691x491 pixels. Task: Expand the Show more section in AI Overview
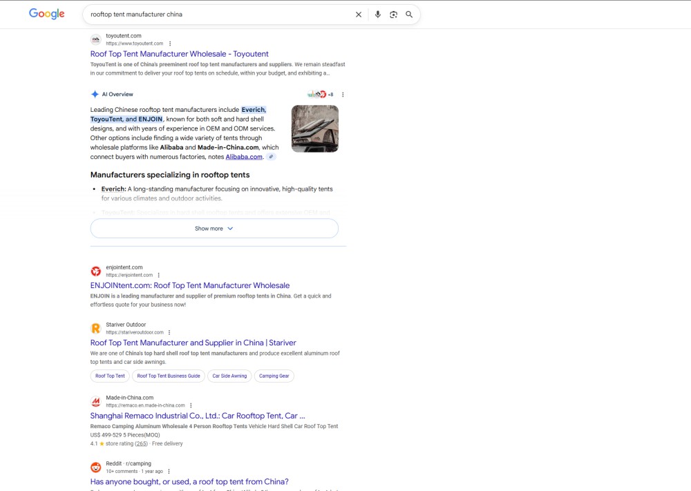click(213, 228)
